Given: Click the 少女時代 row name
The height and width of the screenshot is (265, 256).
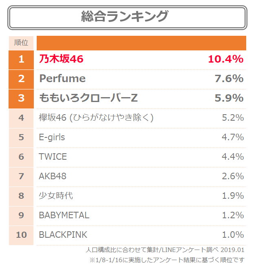Looking at the screenshot, I should coord(56,196).
